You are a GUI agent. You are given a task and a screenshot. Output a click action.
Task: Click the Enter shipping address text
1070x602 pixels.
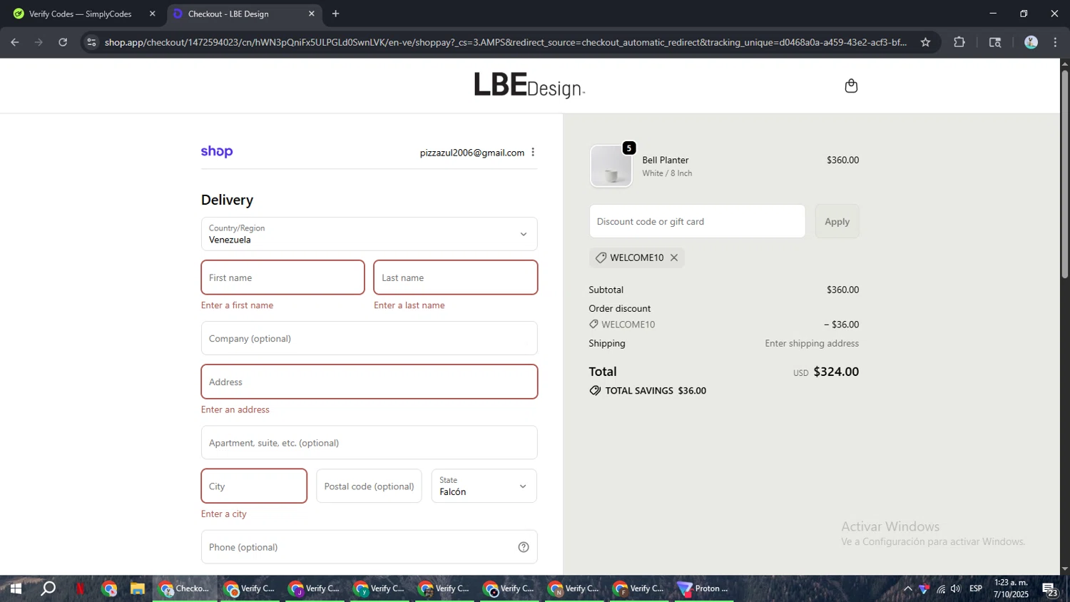click(x=812, y=343)
